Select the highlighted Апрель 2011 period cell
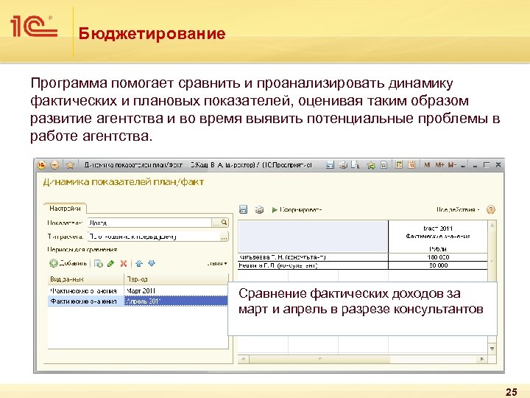This screenshot has height=398, width=530. 177,301
